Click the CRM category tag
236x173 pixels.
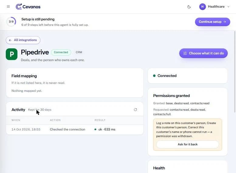[x=79, y=52]
